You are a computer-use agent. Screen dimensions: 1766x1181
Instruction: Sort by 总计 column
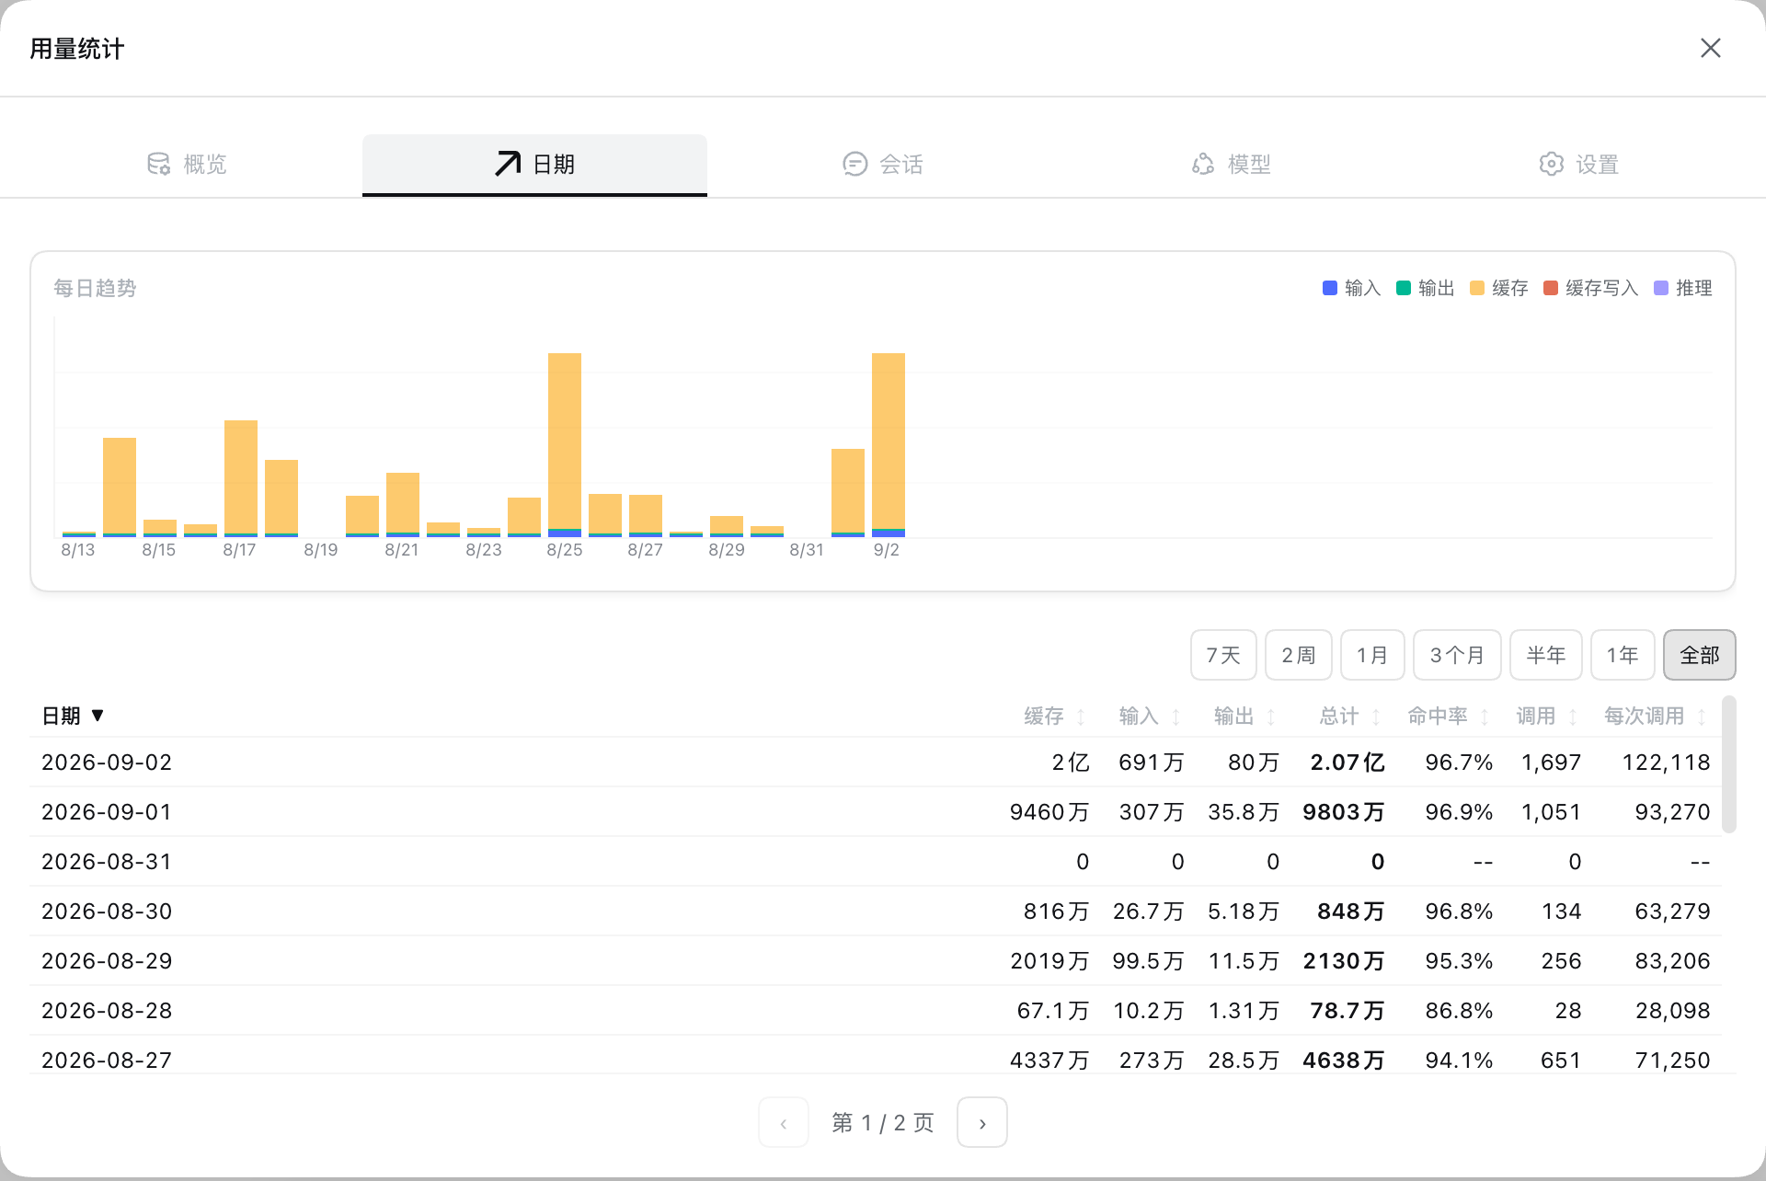(x=1350, y=716)
